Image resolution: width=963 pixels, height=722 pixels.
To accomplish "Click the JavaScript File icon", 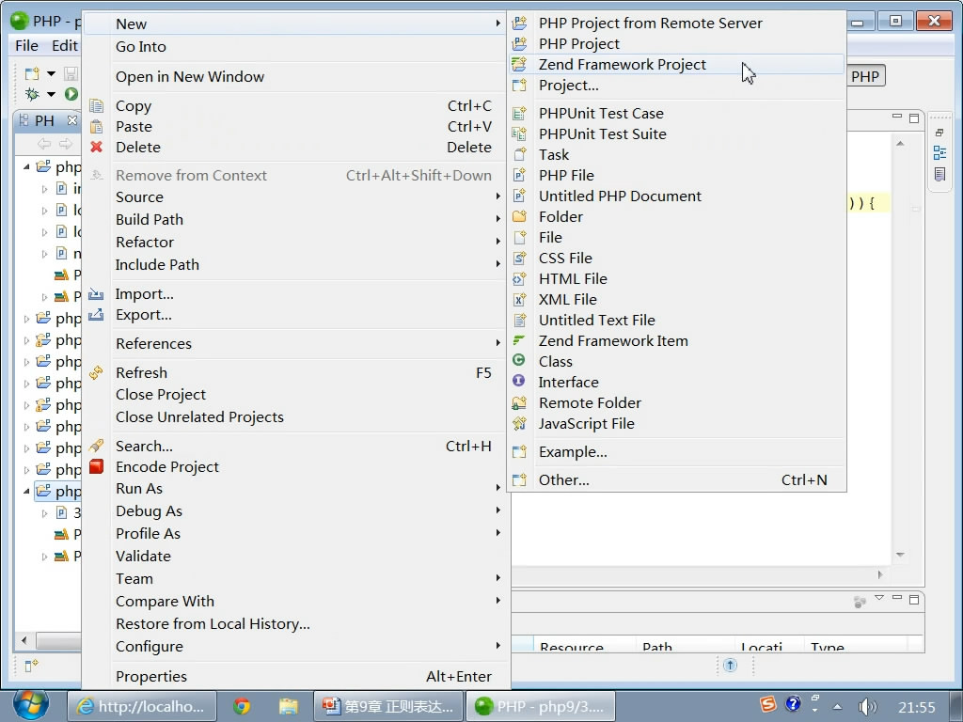I will (519, 424).
